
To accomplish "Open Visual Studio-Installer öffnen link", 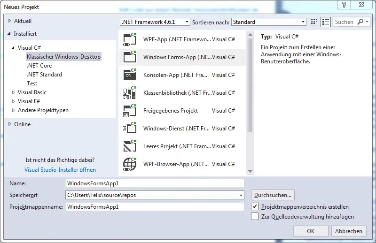I will [x=60, y=170].
